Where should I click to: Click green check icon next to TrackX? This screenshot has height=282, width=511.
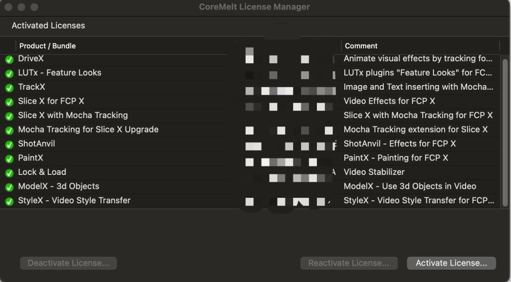click(x=9, y=88)
